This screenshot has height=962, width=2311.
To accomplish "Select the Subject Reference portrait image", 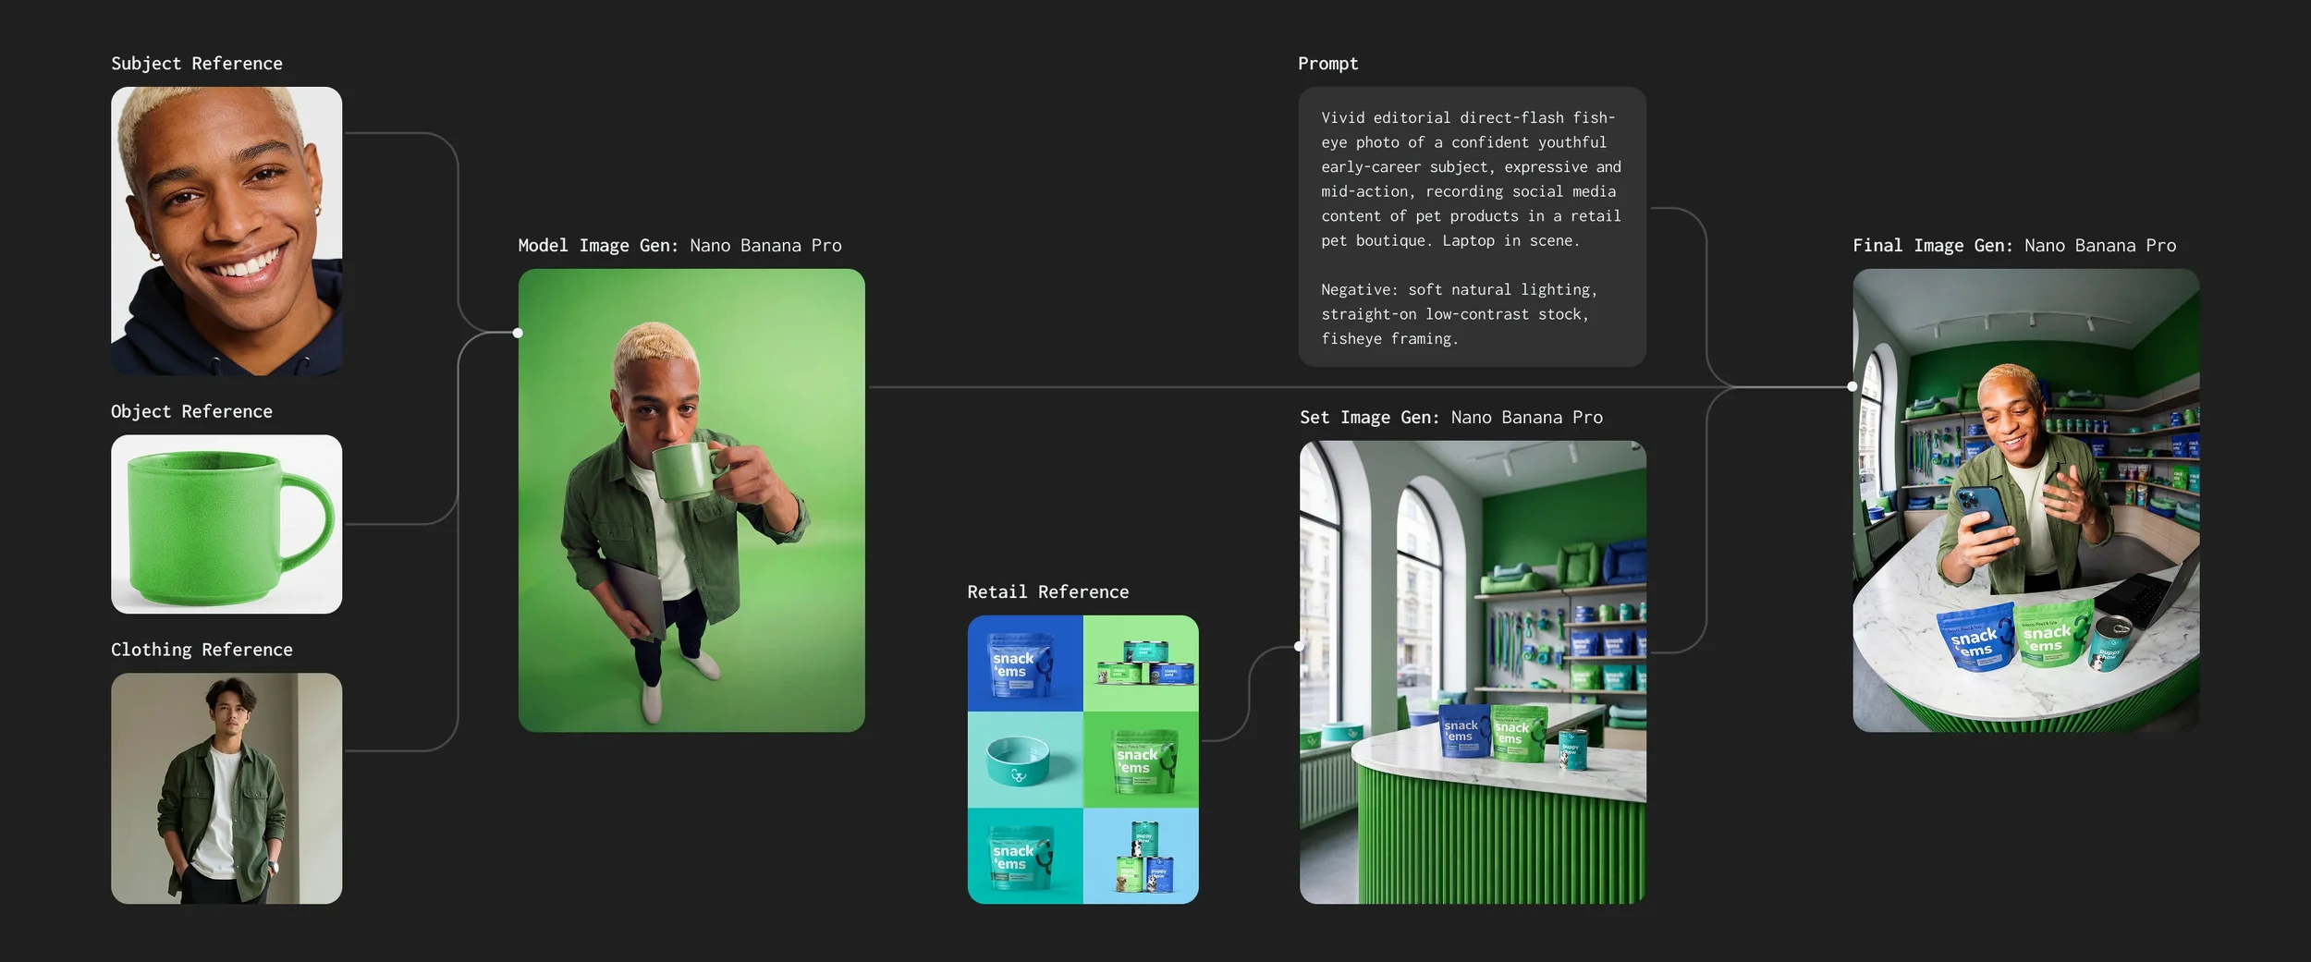I will (226, 231).
